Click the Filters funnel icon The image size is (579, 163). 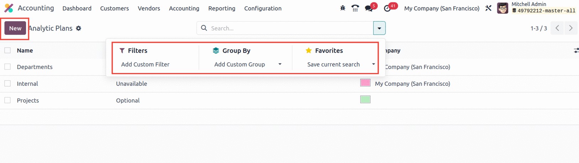pyautogui.click(x=122, y=51)
